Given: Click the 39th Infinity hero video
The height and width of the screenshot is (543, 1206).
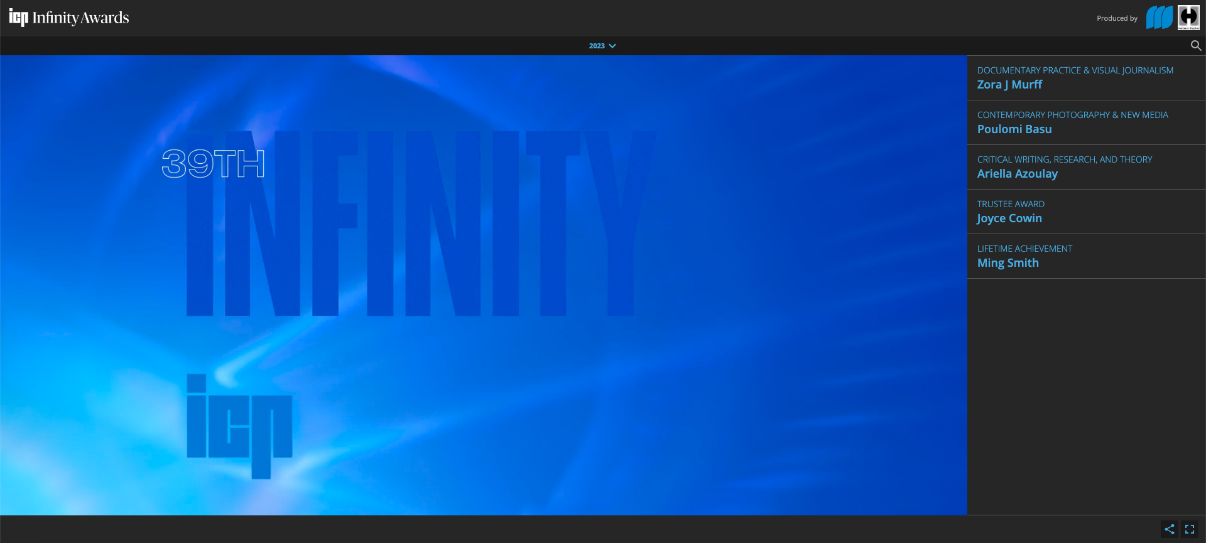Looking at the screenshot, I should [483, 285].
